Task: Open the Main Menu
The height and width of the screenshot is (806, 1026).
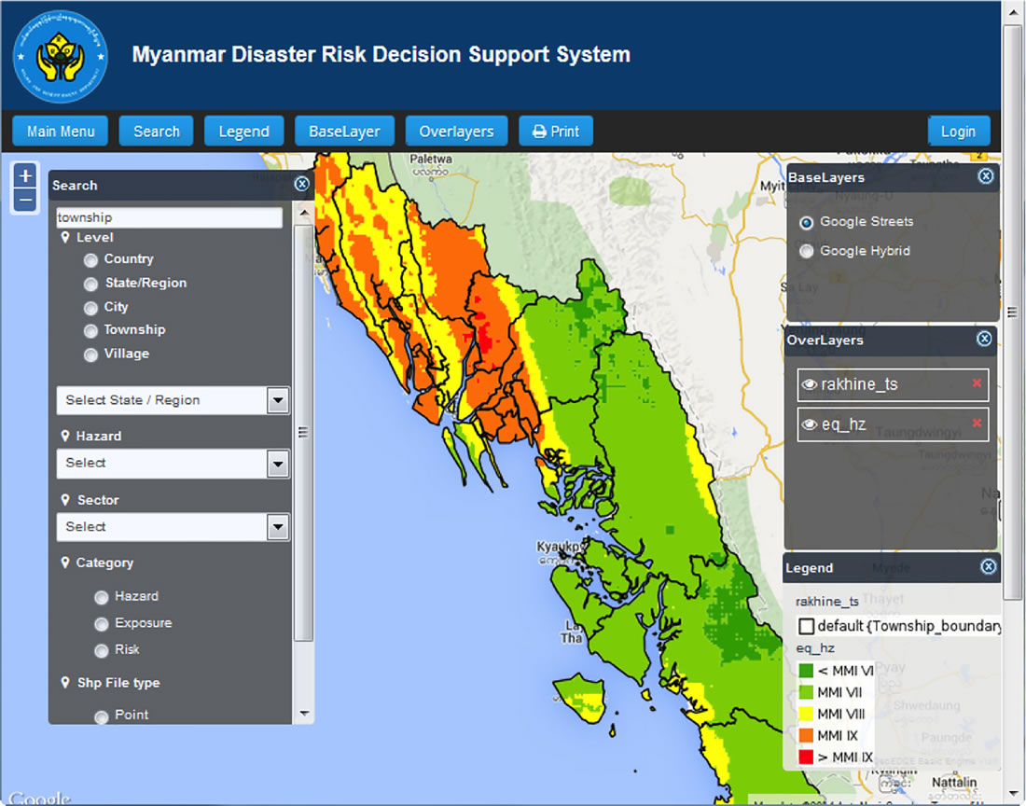Action: (61, 132)
